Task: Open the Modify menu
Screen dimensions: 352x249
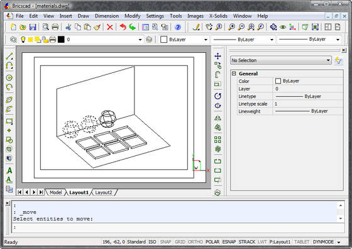Action: click(x=133, y=16)
